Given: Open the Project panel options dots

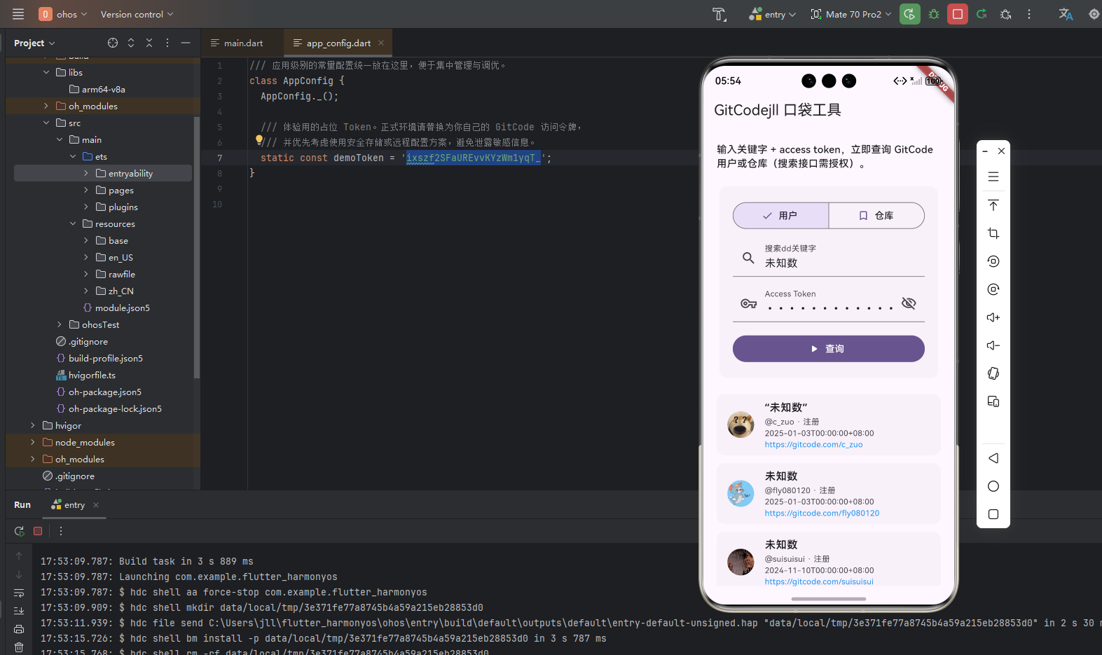Looking at the screenshot, I should coord(167,43).
